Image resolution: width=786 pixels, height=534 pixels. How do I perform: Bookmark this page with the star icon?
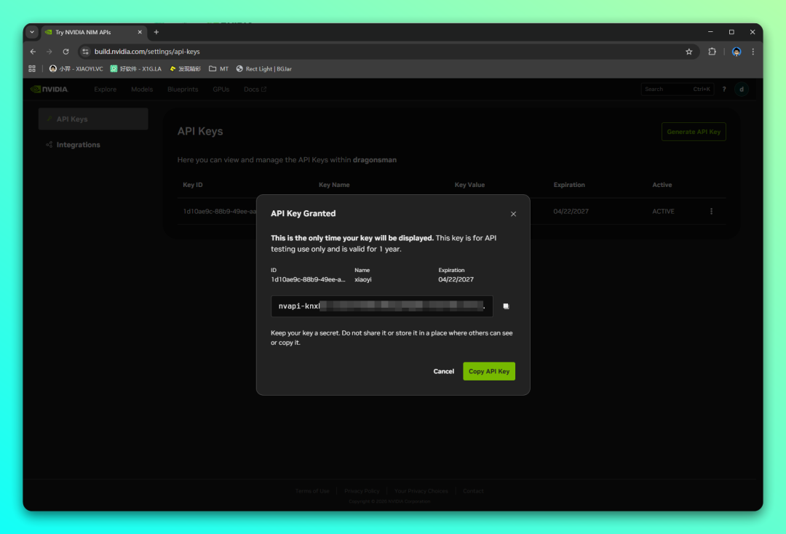tap(688, 52)
